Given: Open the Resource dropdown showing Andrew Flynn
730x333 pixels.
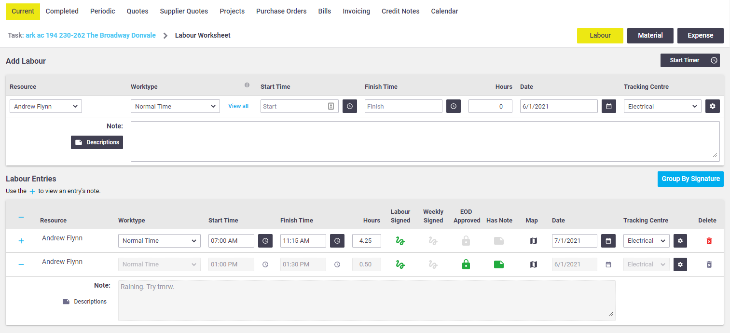Looking at the screenshot, I should 46,106.
